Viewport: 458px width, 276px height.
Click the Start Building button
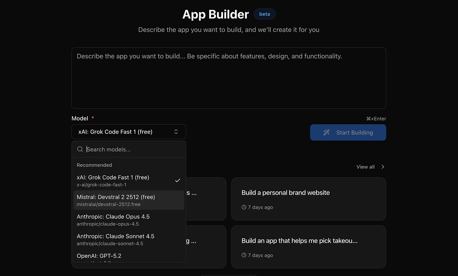pos(348,132)
